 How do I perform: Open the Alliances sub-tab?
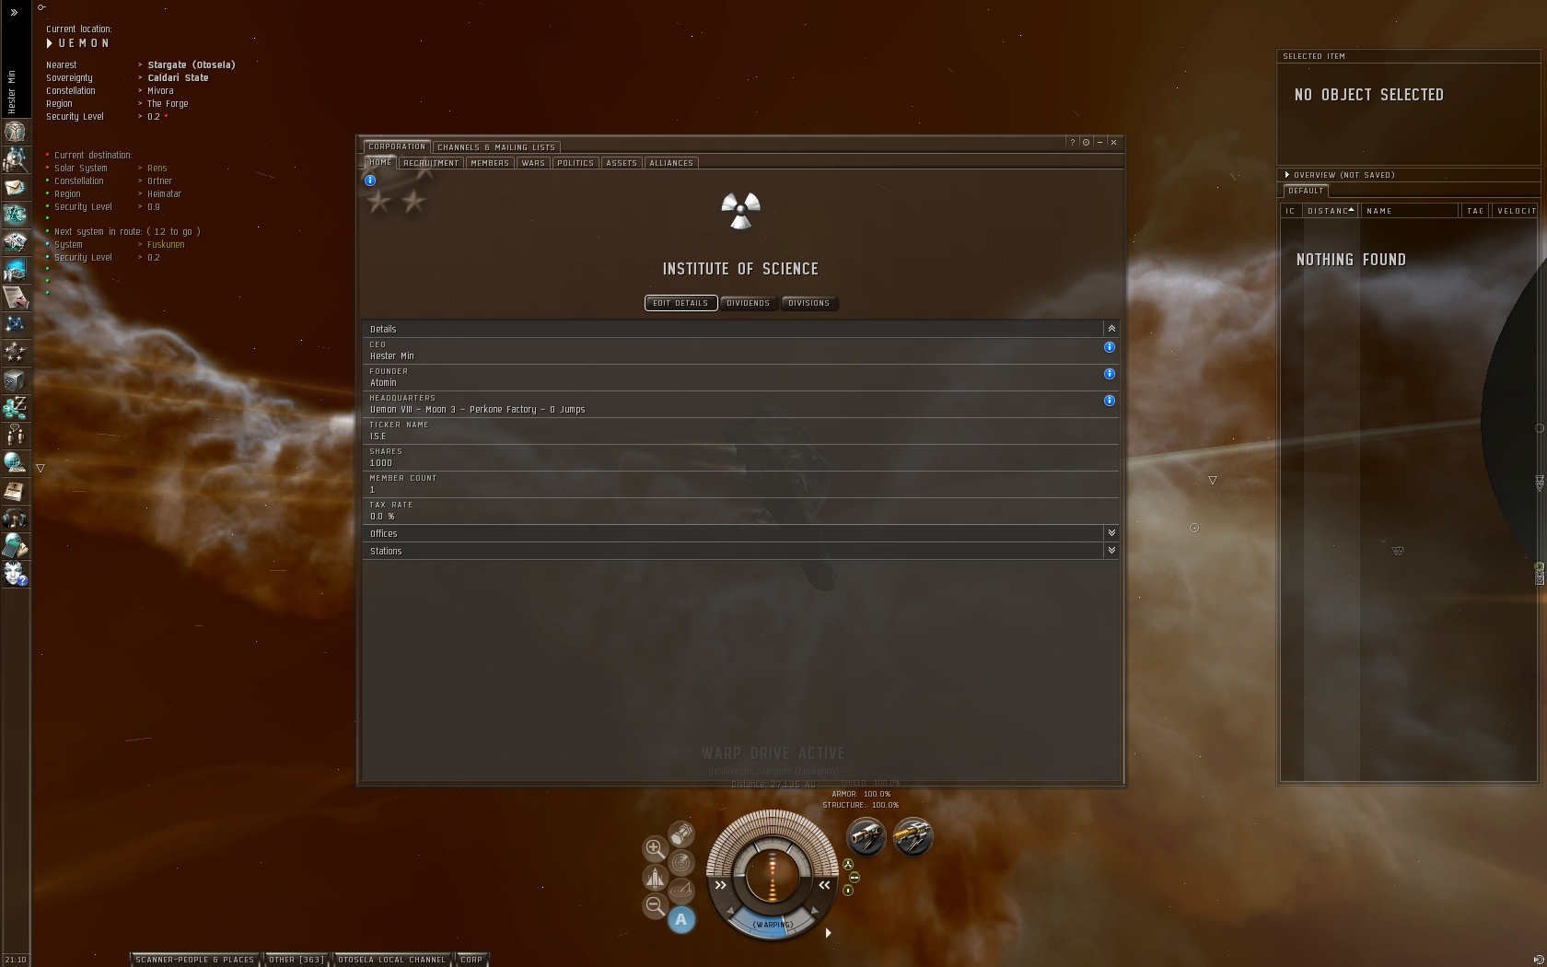(x=671, y=163)
